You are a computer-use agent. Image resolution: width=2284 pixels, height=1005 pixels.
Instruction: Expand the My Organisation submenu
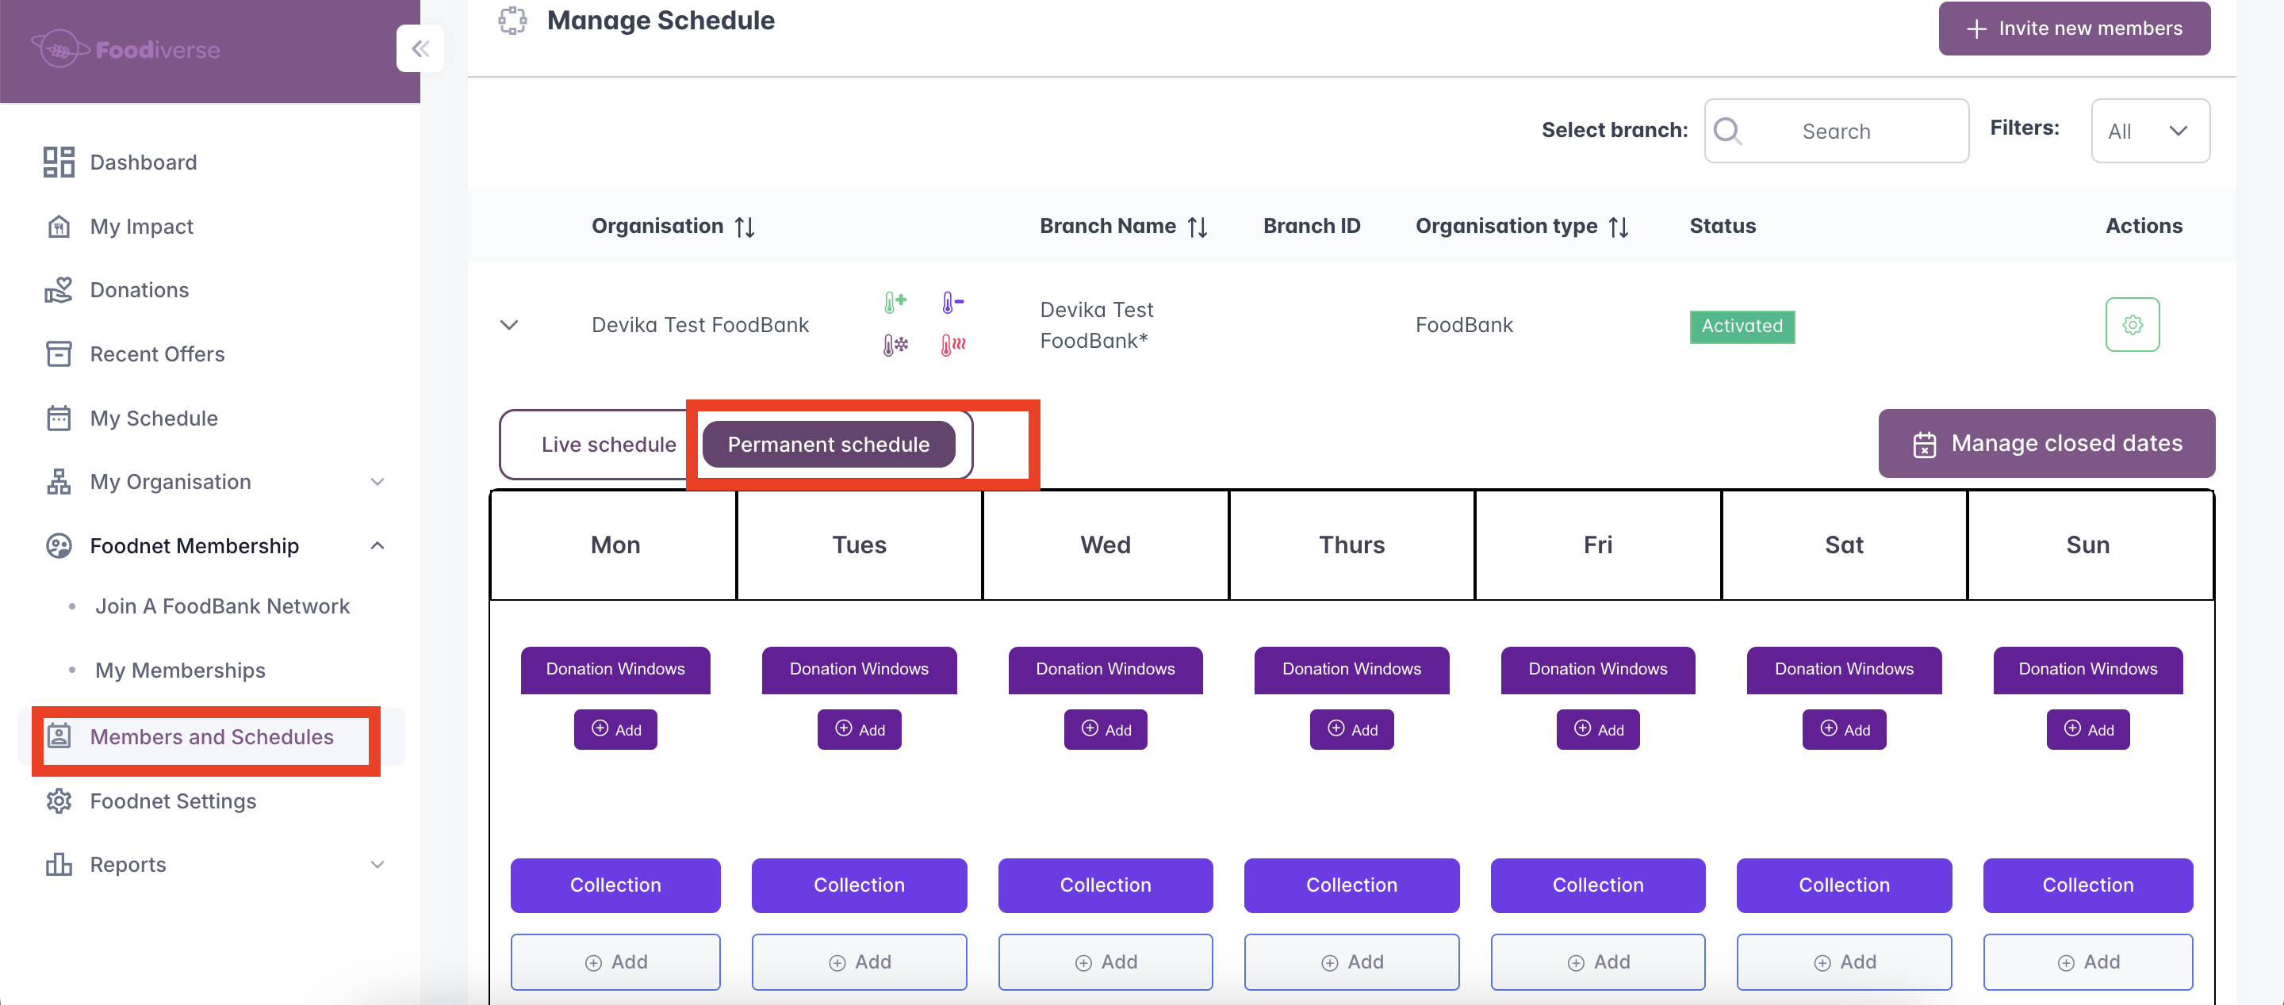coord(377,481)
